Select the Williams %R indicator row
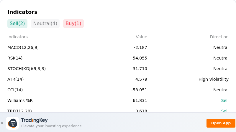This screenshot has width=236, height=132. click(x=118, y=100)
